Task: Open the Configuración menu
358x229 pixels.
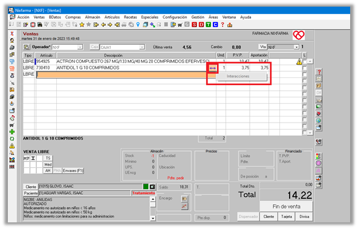Action: pos(175,17)
